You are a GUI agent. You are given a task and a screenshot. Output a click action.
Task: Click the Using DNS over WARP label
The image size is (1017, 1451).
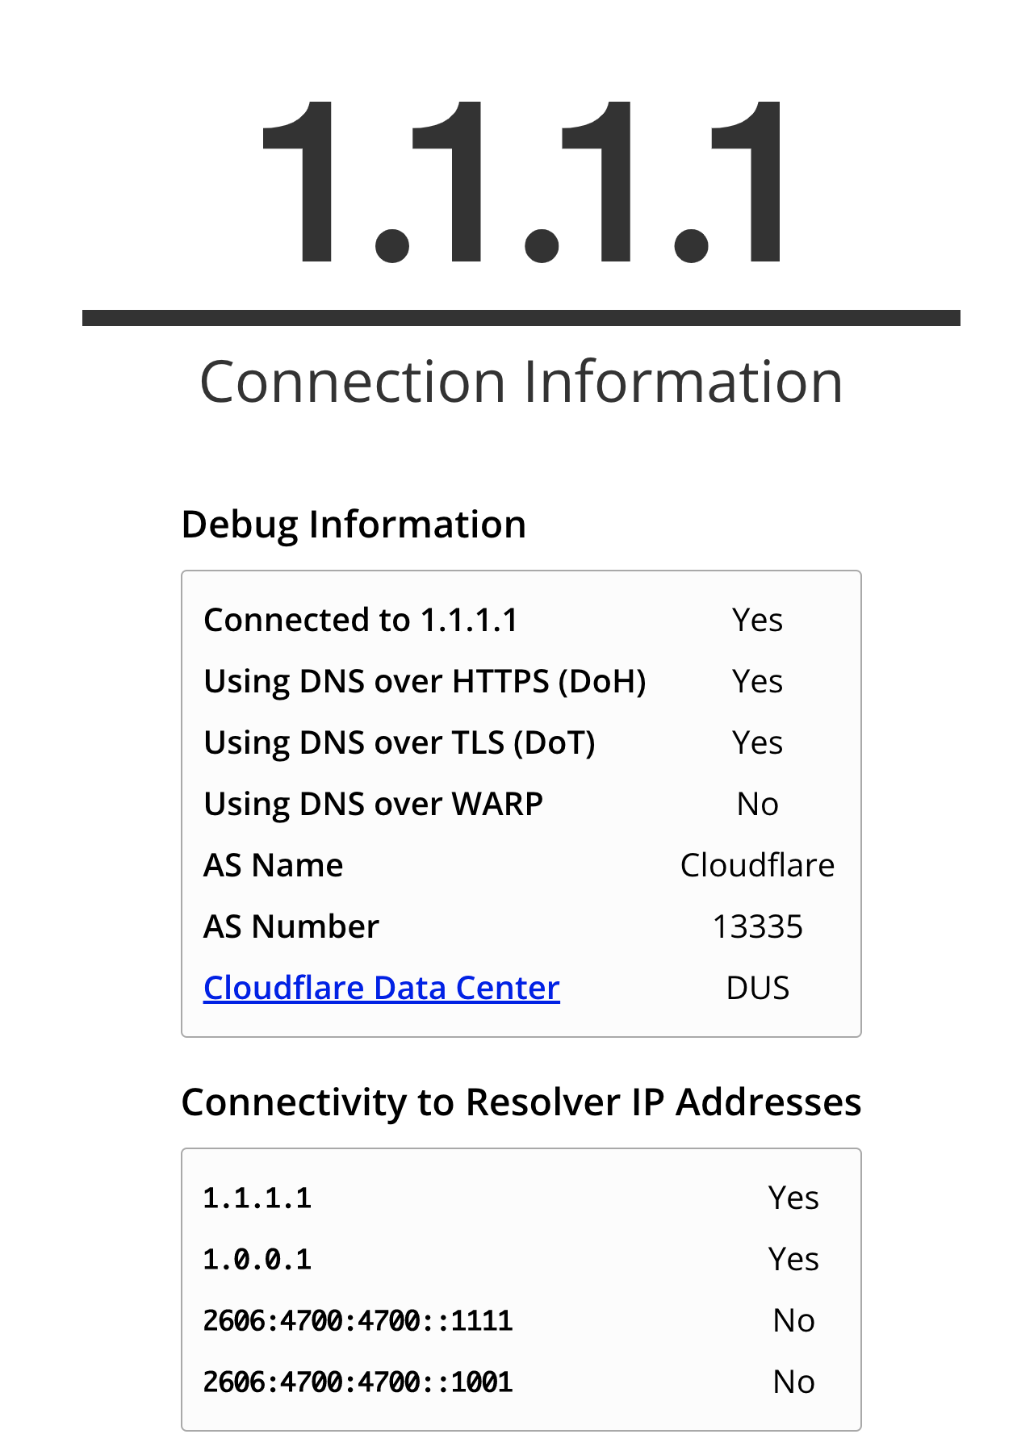point(372,803)
